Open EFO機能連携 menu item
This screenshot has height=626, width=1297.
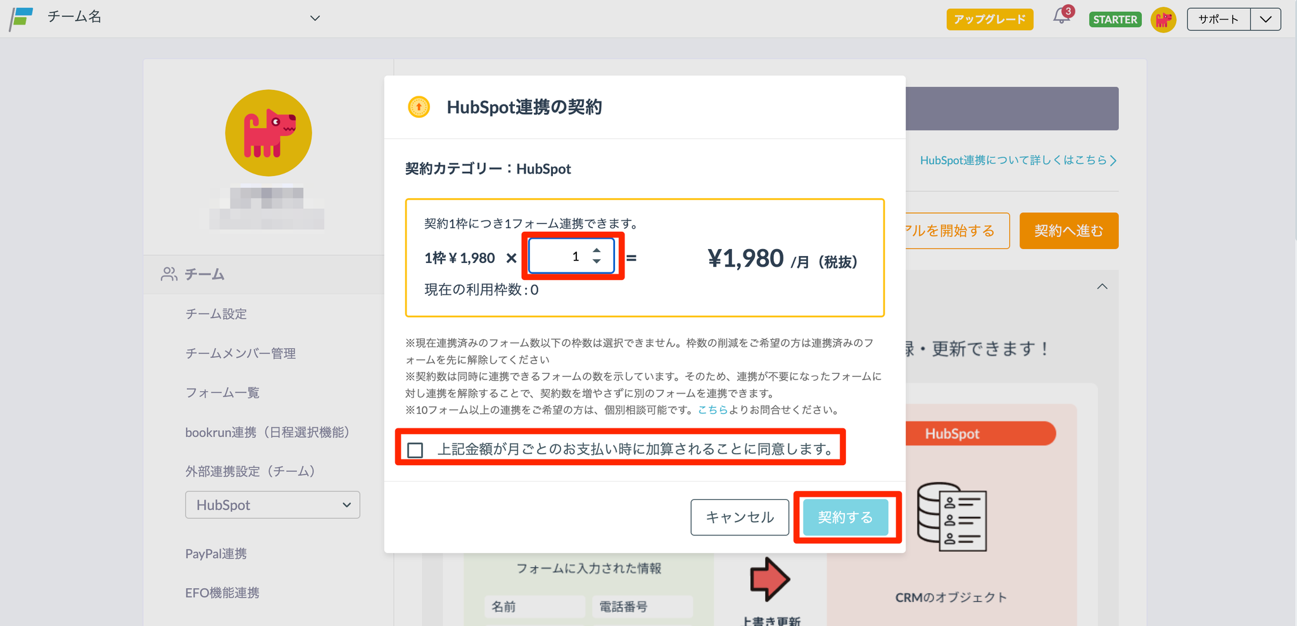(222, 593)
